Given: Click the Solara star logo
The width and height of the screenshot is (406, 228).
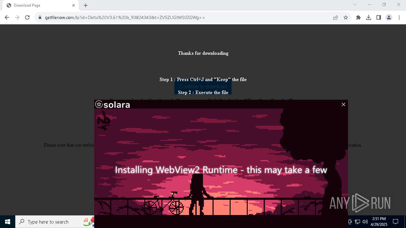Looking at the screenshot, I should [99, 104].
